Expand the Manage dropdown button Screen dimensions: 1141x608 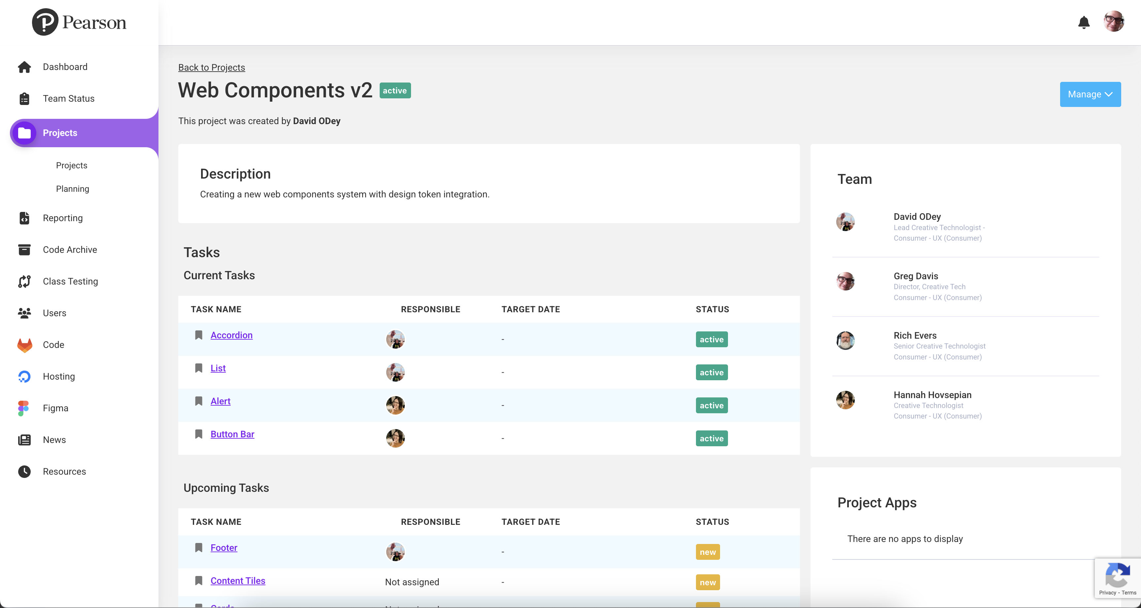point(1090,94)
